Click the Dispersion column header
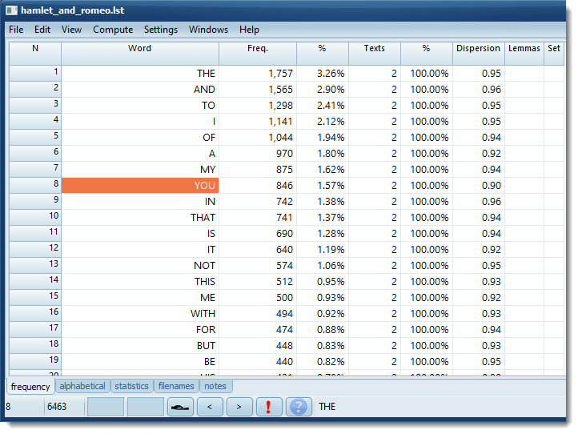578x434 pixels. tap(479, 54)
